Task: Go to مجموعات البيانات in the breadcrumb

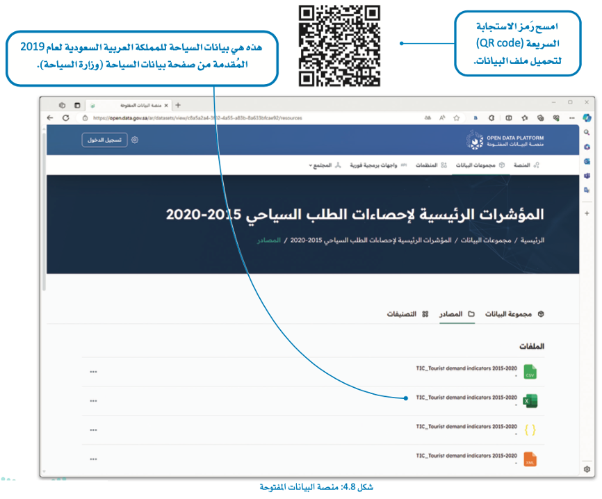Action: tap(486, 240)
